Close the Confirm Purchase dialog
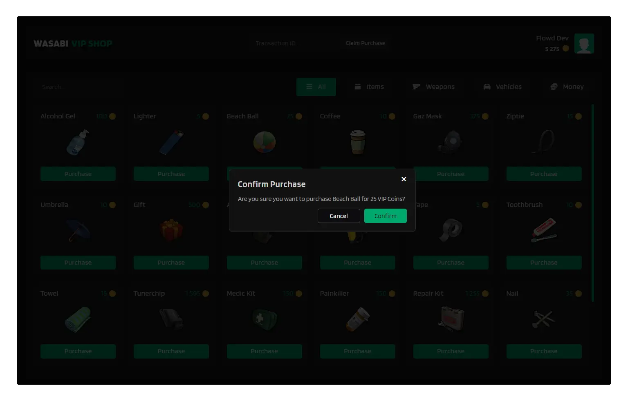630x401 pixels. pos(404,179)
